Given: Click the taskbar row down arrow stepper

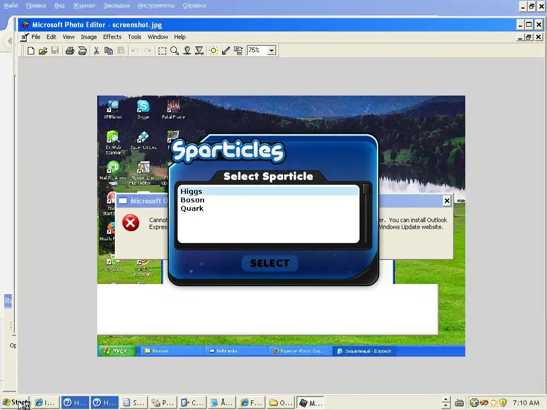Looking at the screenshot, I should pyautogui.click(x=446, y=406).
